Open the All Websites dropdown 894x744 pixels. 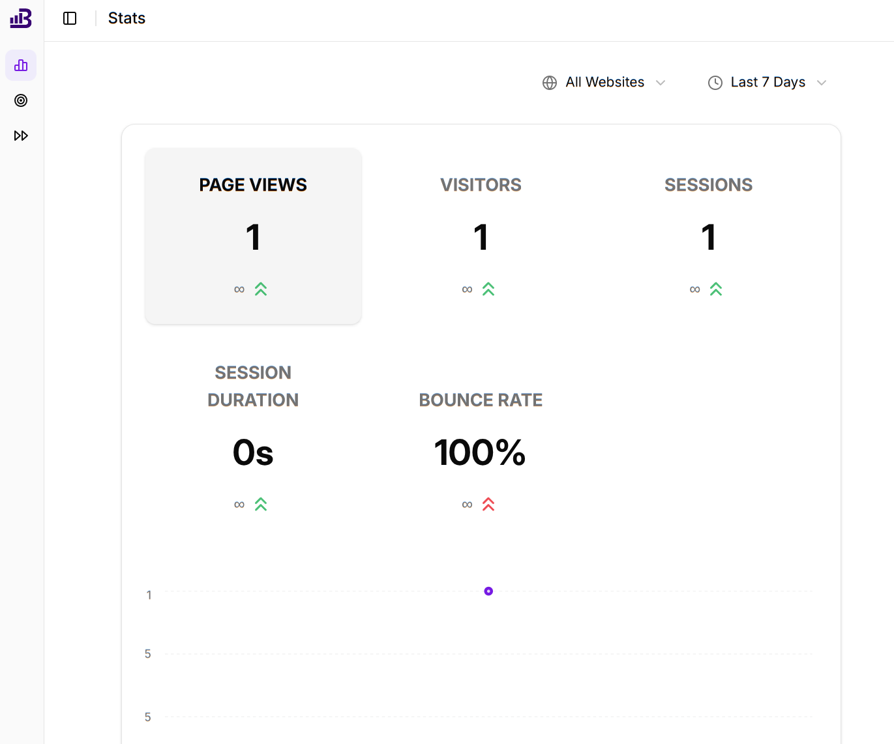[x=604, y=82]
